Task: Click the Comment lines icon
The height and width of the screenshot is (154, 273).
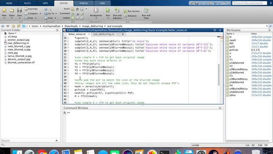Action: [73, 13]
